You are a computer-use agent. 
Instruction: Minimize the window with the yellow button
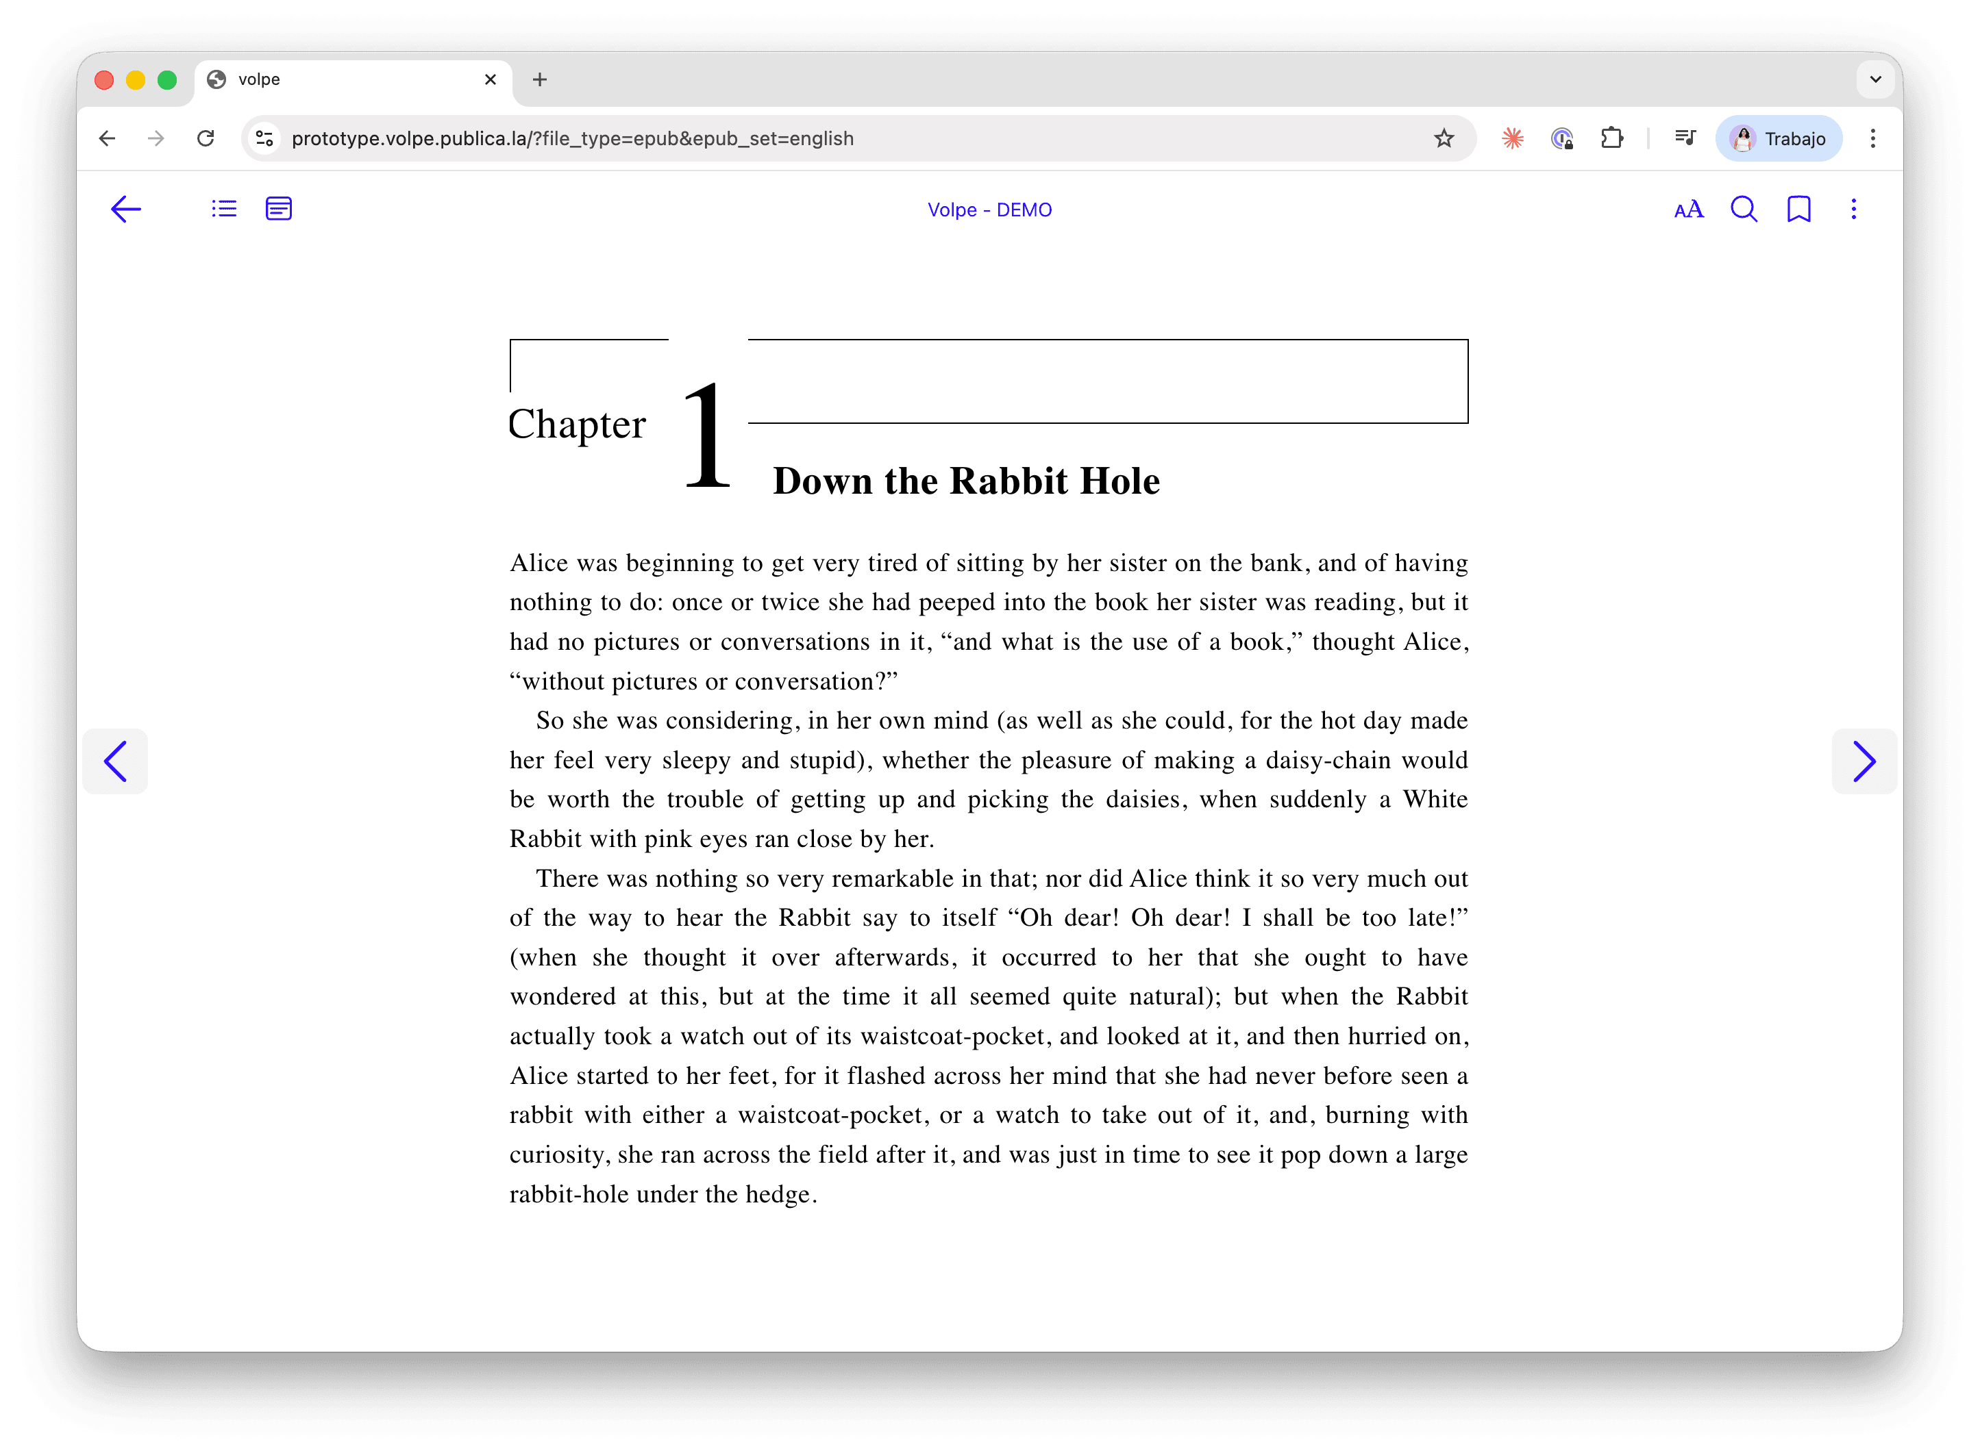[x=136, y=80]
